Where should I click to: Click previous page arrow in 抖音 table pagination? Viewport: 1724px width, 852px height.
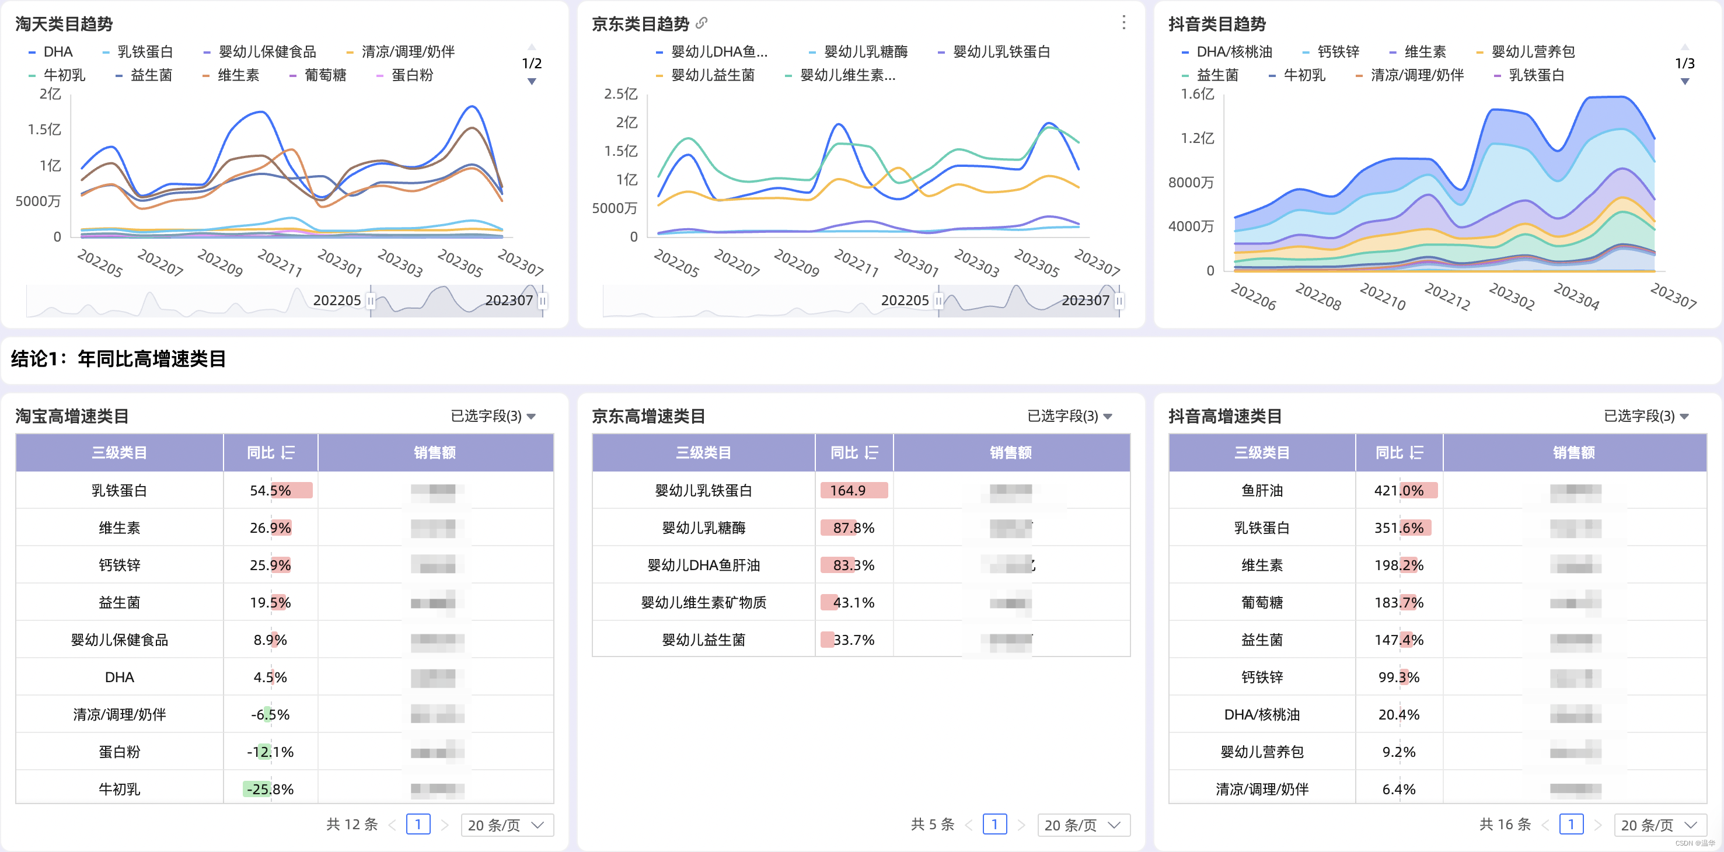click(1545, 825)
